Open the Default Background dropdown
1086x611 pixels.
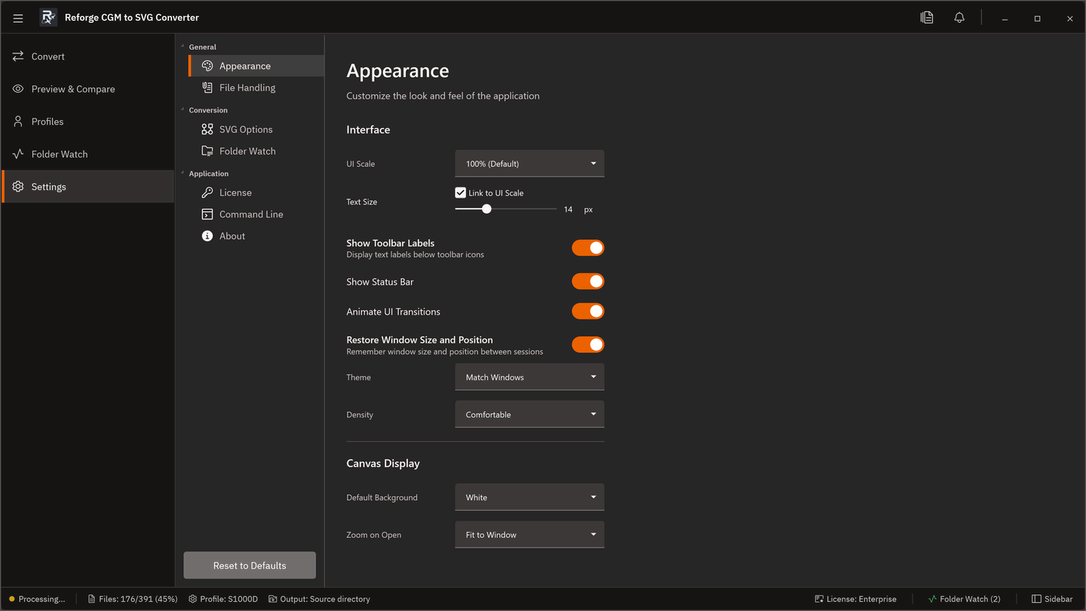[529, 497]
